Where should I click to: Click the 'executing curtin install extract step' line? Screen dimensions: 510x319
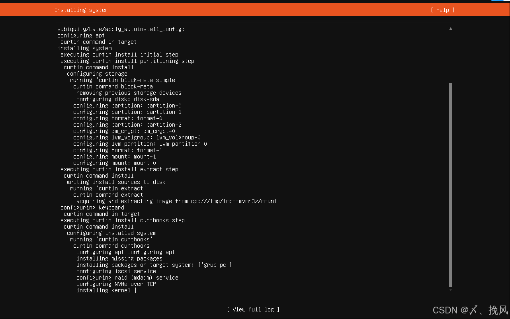(119, 169)
